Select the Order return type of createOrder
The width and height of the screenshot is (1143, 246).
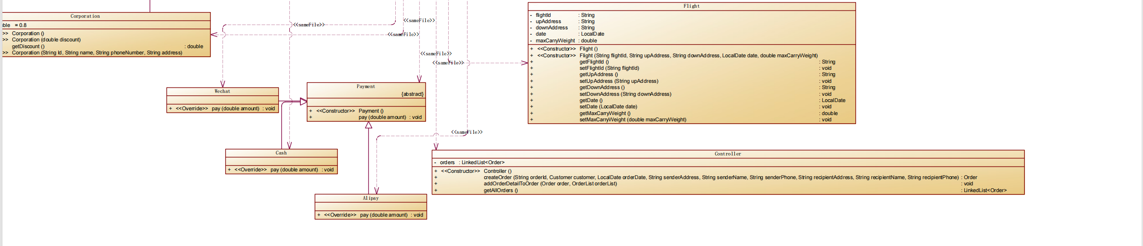[x=970, y=178]
